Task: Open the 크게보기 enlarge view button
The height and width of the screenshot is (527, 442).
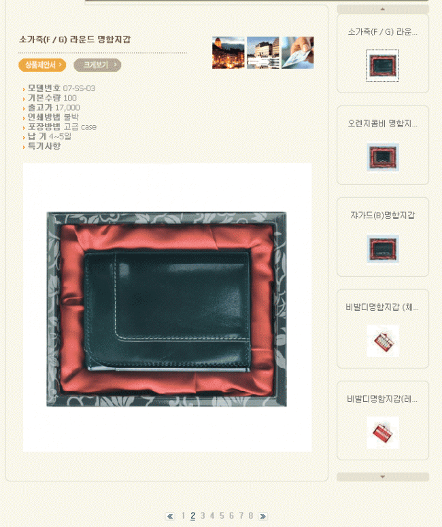Action: click(97, 65)
